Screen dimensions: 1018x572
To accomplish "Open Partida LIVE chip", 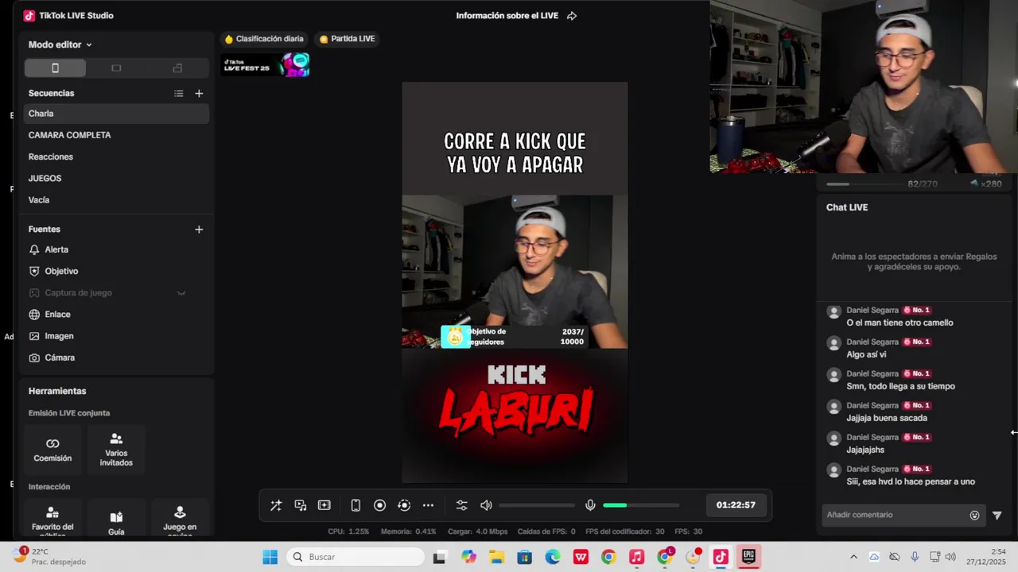I will click(347, 39).
